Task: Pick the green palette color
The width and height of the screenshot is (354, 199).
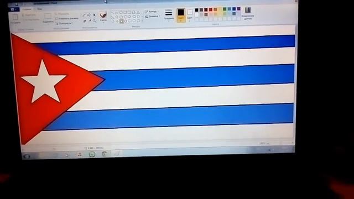Action: [x=225, y=9]
